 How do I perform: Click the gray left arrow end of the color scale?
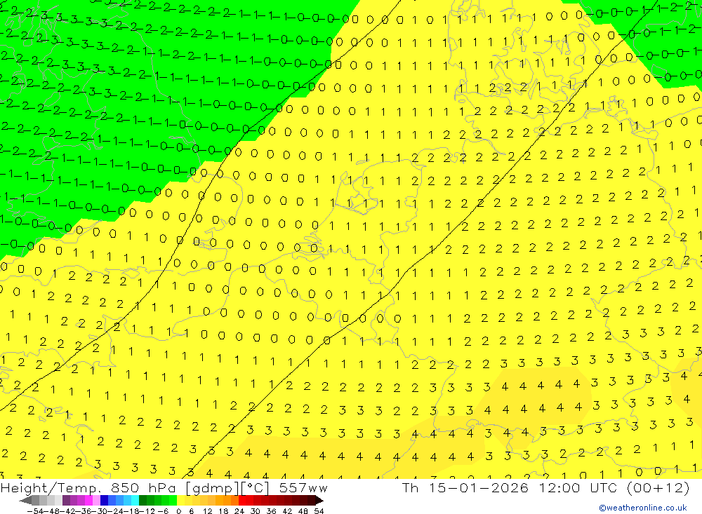point(25,501)
